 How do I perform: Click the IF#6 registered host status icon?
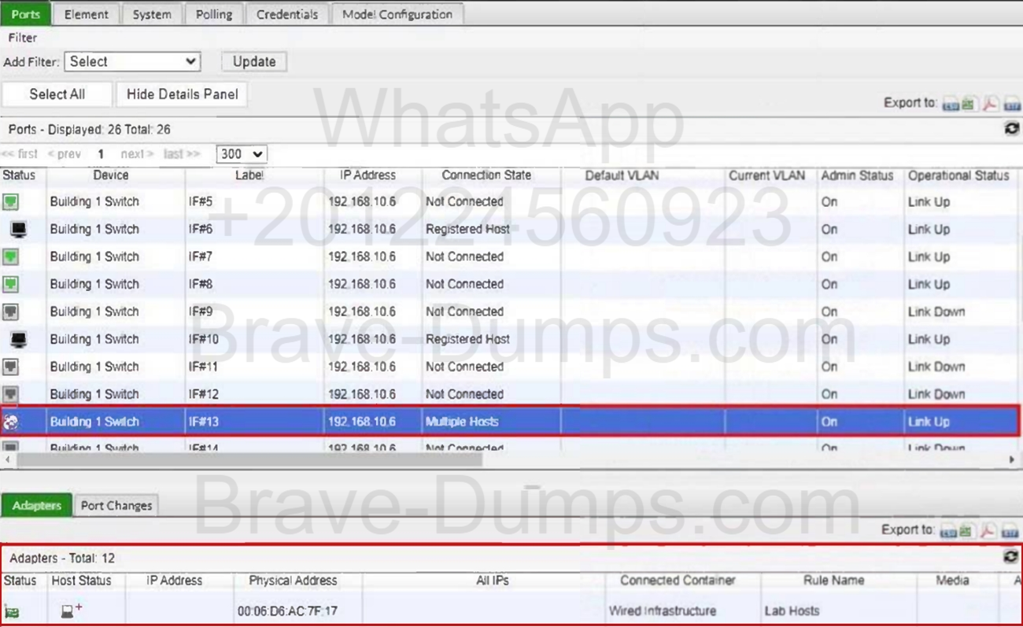point(19,230)
